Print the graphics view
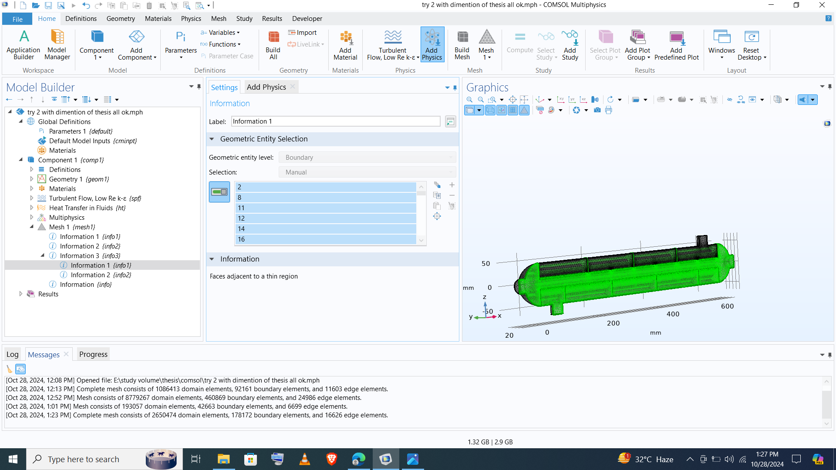836x470 pixels. point(609,111)
